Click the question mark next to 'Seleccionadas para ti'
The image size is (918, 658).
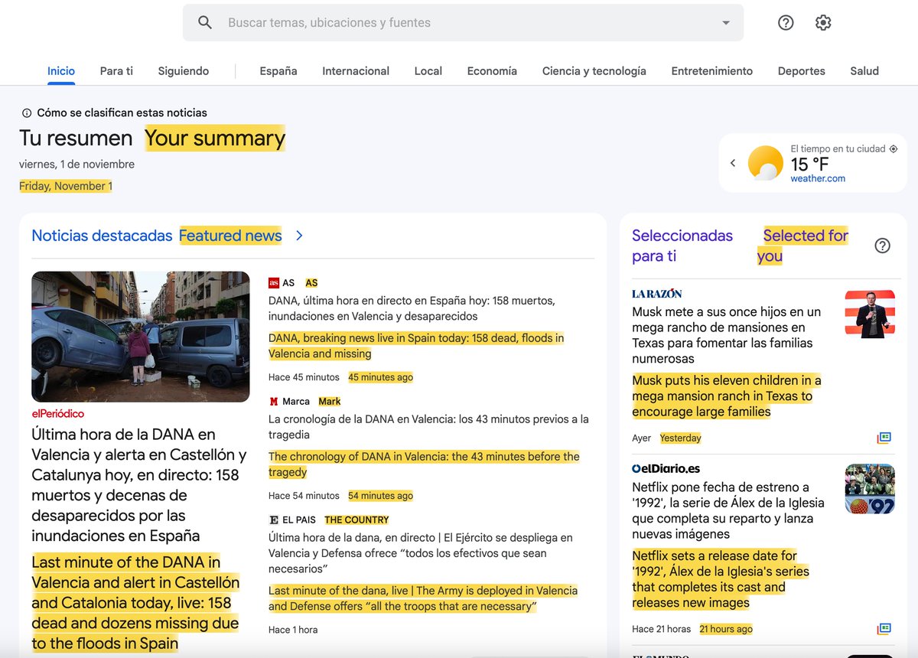(882, 245)
